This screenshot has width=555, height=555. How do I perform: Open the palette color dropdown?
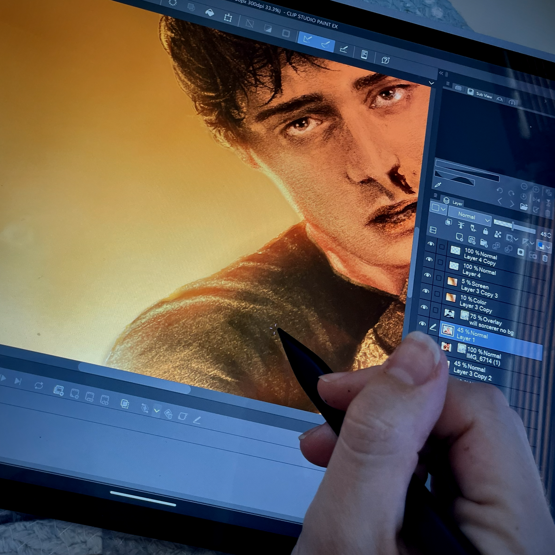[x=438, y=209]
